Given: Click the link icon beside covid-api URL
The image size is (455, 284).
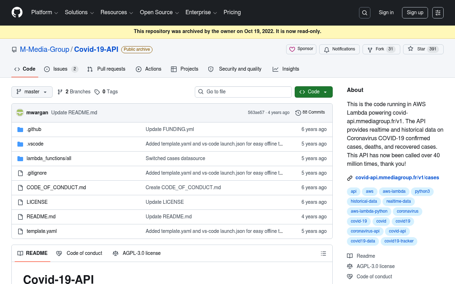Looking at the screenshot, I should tap(350, 178).
